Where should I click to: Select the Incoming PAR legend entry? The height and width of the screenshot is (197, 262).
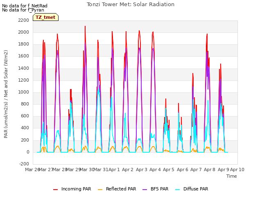click(72, 189)
